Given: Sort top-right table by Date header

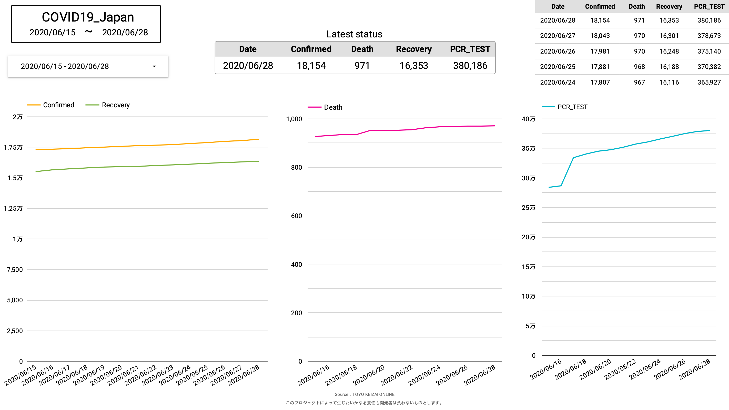Looking at the screenshot, I should coord(558,6).
